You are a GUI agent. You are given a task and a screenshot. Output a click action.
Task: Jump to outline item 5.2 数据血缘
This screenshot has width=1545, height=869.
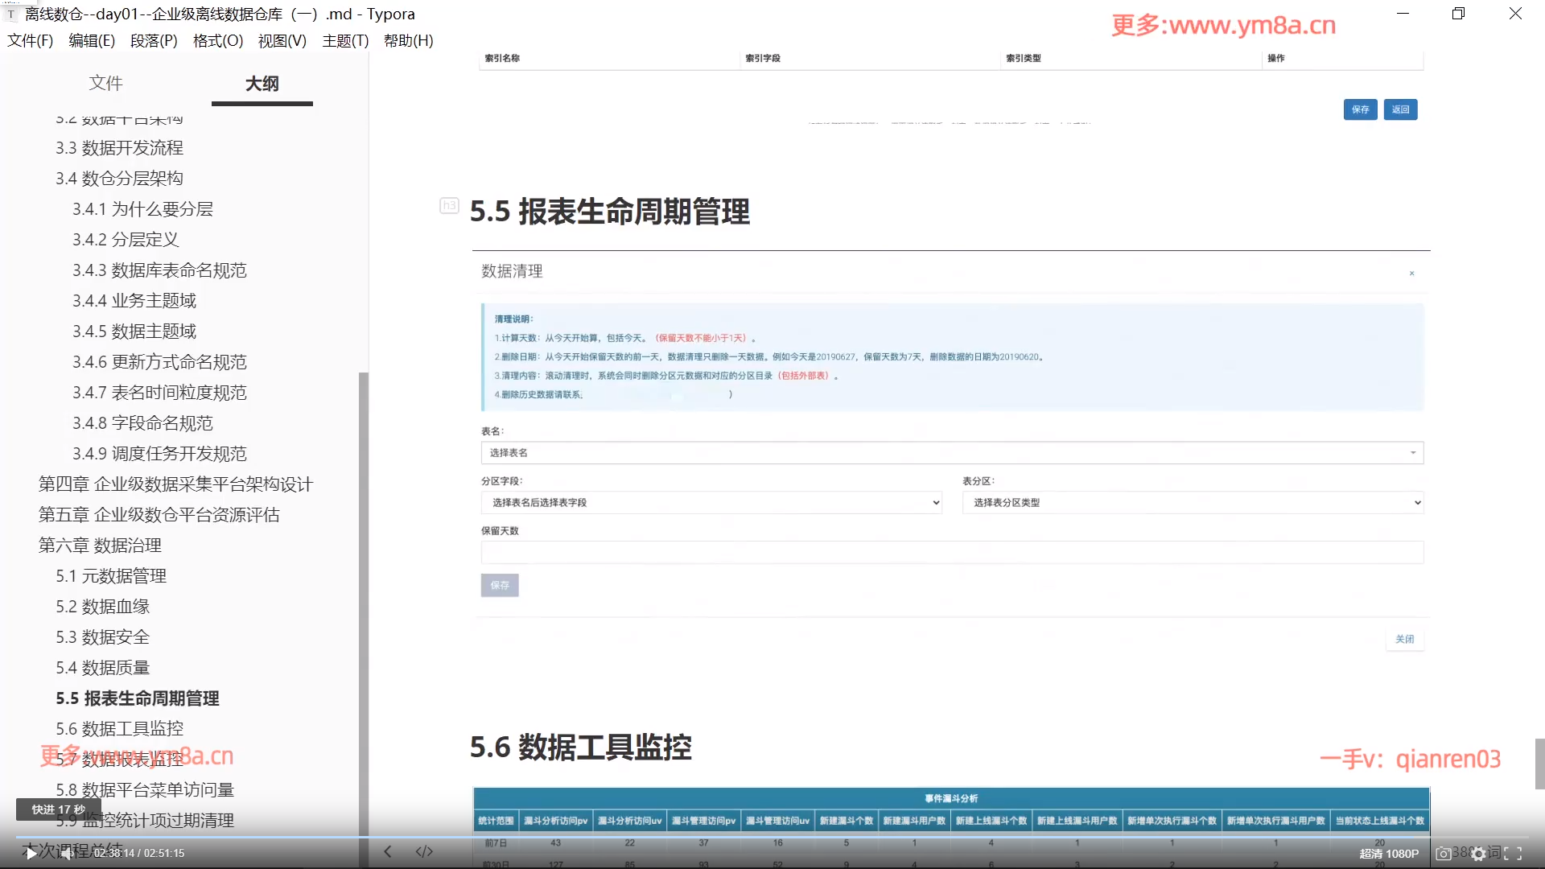click(103, 607)
